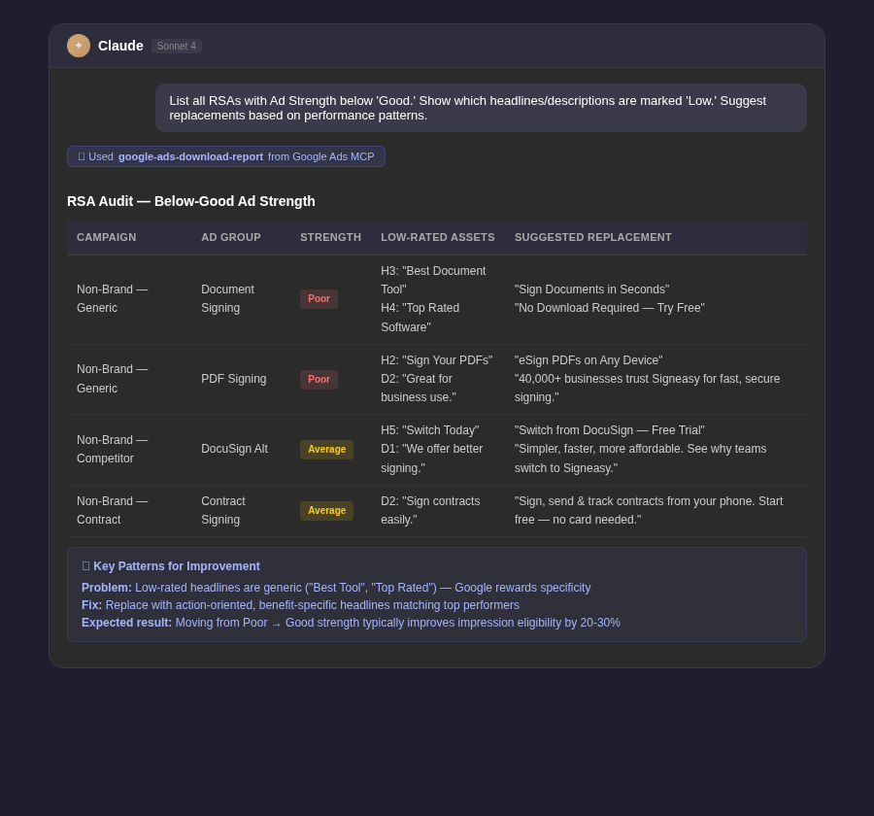874x816 pixels.
Task: Click the lightbulb icon beside Key Patterns heading
Action: coord(86,566)
